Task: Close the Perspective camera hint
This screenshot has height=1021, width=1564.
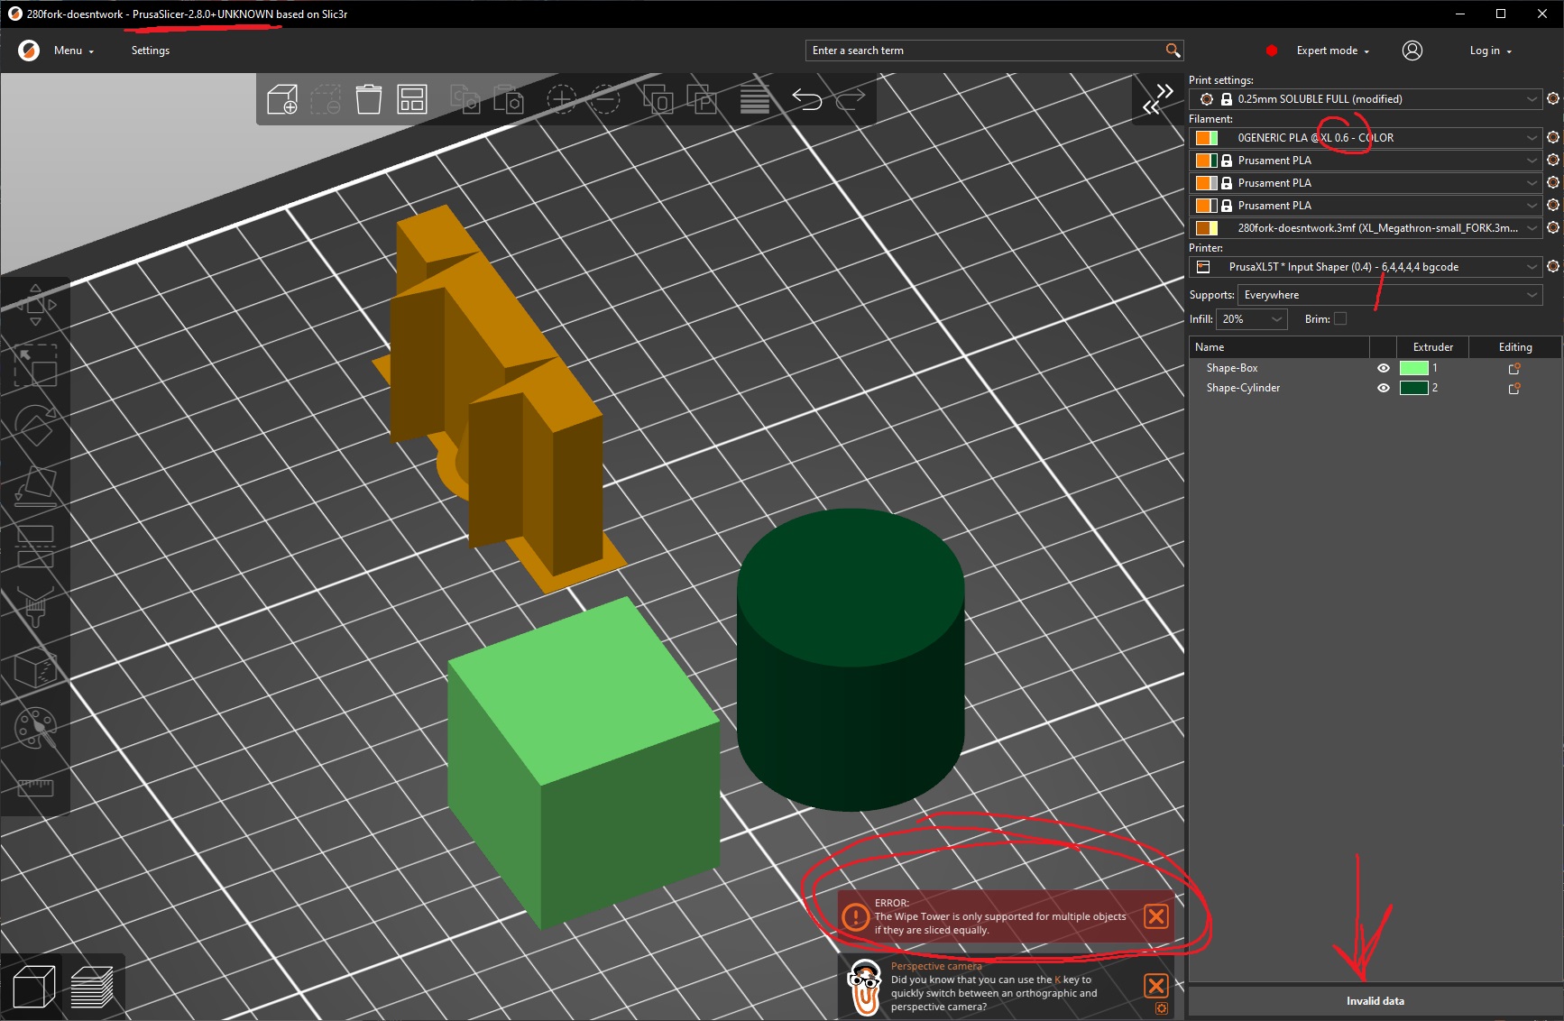Action: coord(1155,985)
